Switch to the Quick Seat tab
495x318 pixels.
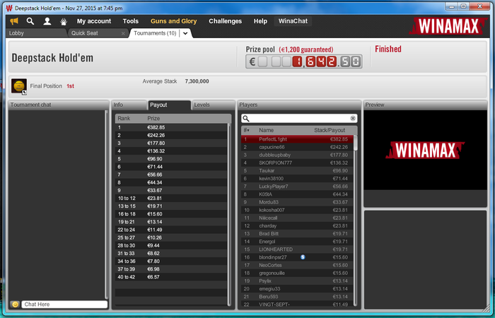tap(98, 33)
